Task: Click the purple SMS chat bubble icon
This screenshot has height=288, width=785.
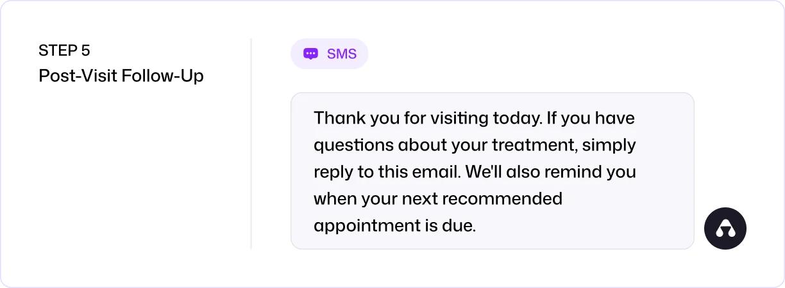Action: click(x=310, y=54)
